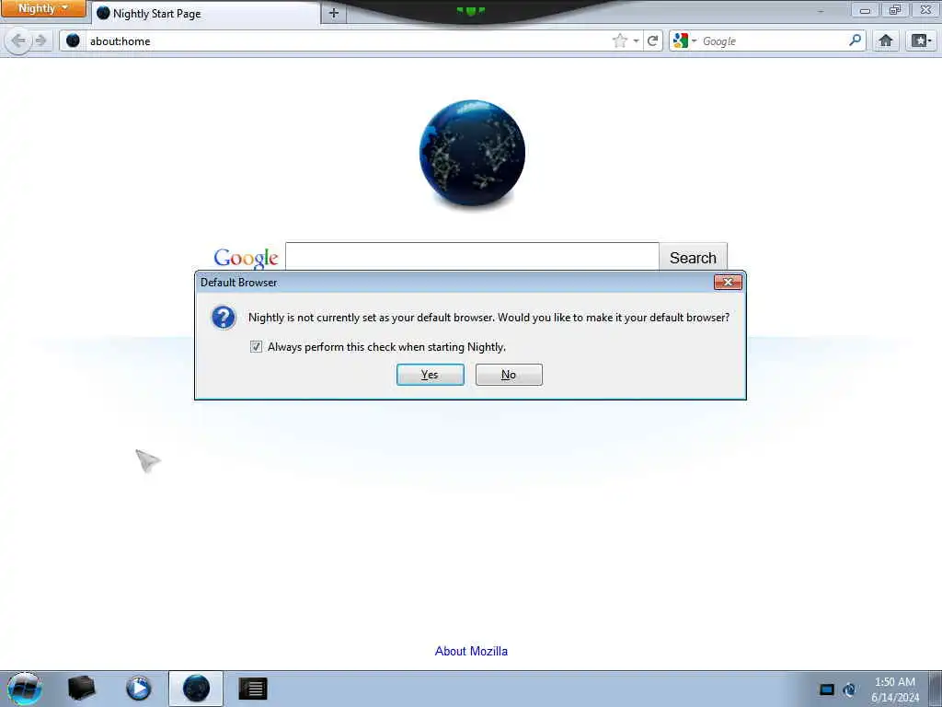
Task: Bookmark this page with the star icon
Action: pos(619,41)
